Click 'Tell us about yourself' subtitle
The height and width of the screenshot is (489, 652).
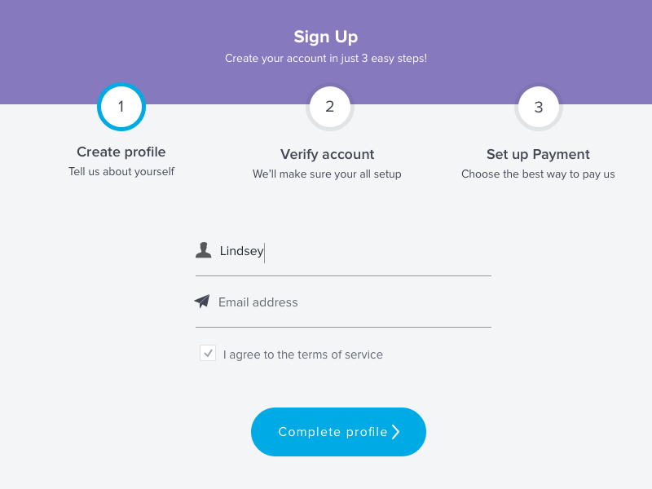[121, 171]
